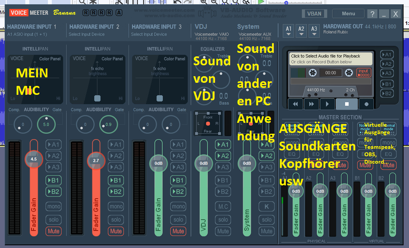Open the A3 hardware output device dropdown
This screenshot has width=409, height=248.
(x=314, y=31)
